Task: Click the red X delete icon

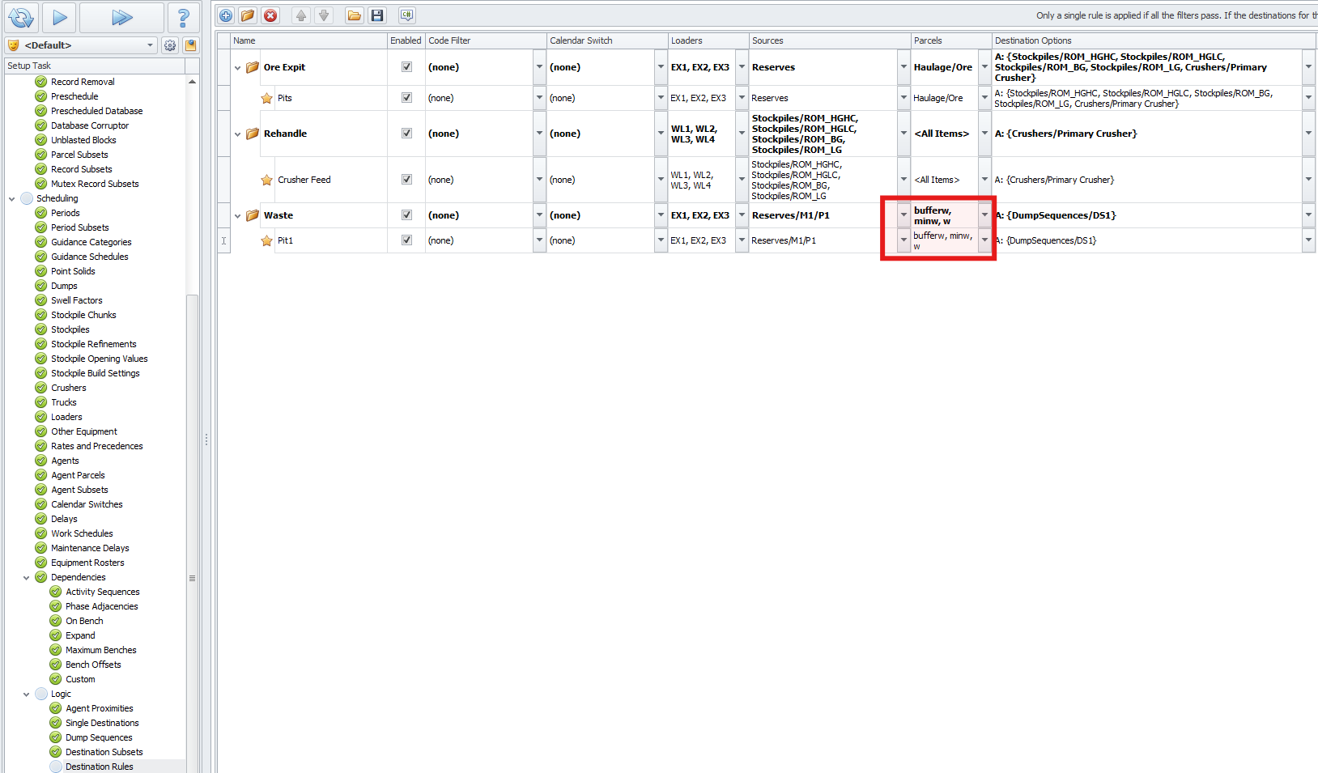Action: click(x=270, y=15)
